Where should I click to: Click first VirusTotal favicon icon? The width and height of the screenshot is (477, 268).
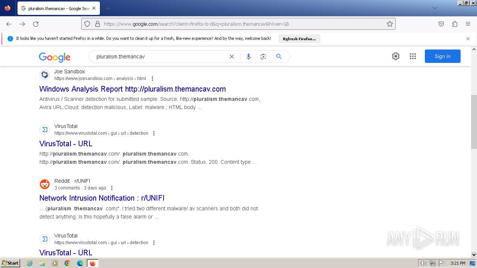pos(45,130)
